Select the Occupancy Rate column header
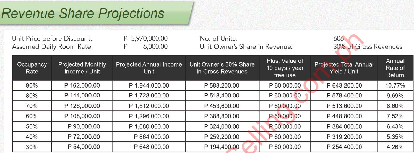This screenshot has height=153, width=414. pyautogui.click(x=32, y=68)
